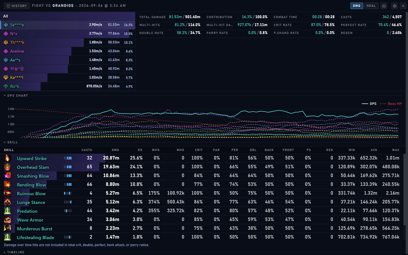Click the class icon beside Aveline
The height and width of the screenshot is (255, 408).
point(6,51)
